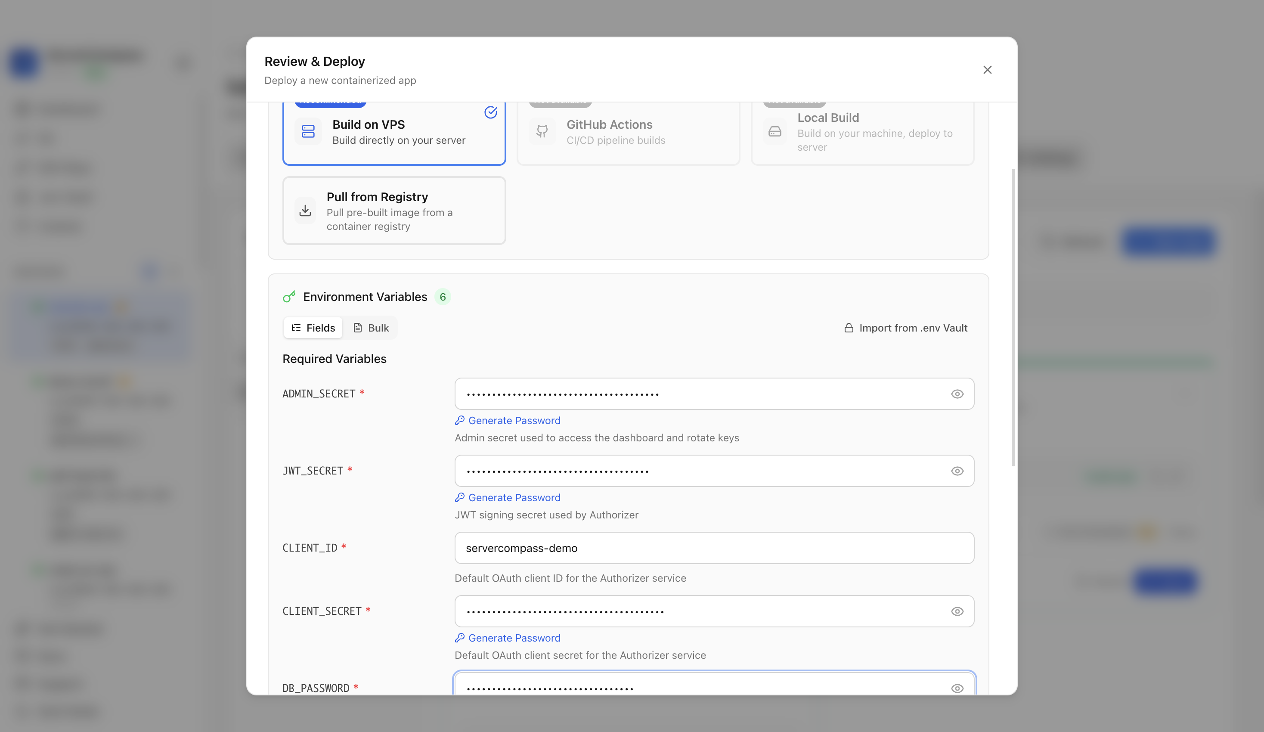Focus the DB_PASSWORD input field
This screenshot has height=732, width=1264.
714,683
